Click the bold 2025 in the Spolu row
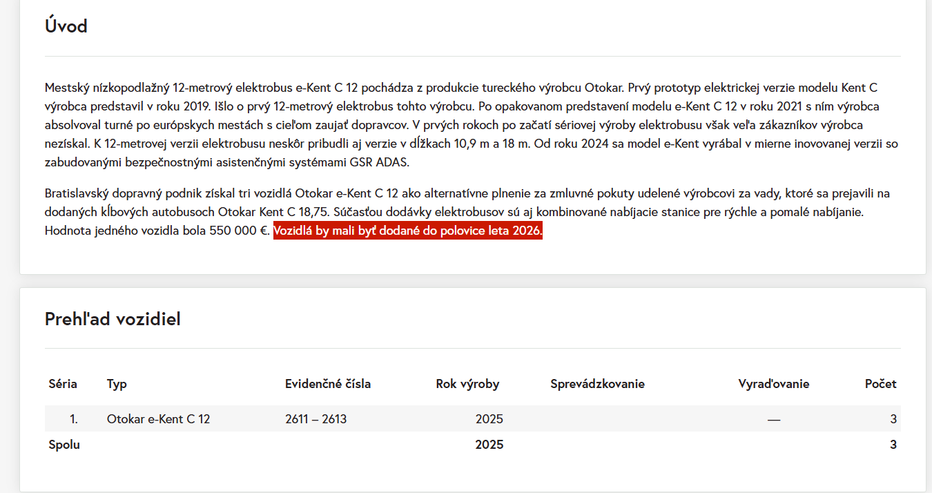This screenshot has width=932, height=493. pyautogui.click(x=489, y=445)
